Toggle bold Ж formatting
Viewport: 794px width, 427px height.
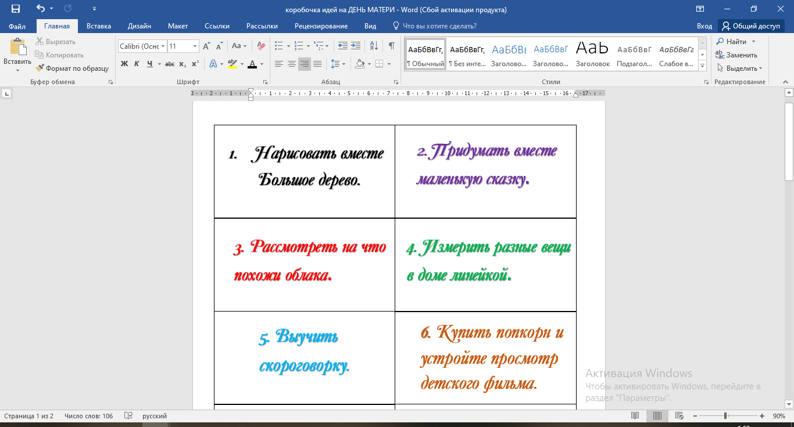(124, 64)
